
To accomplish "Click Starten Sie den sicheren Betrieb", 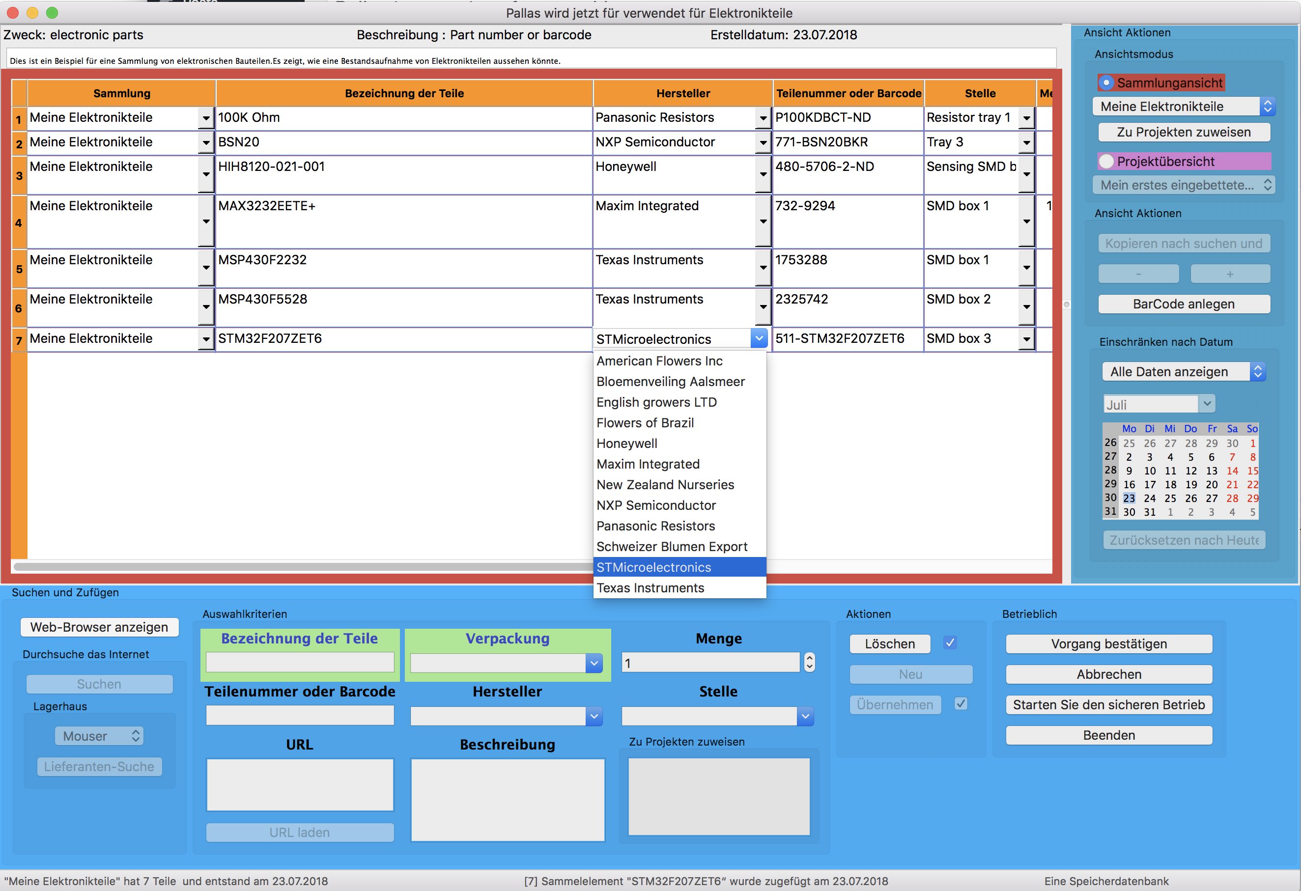I will [x=1109, y=705].
